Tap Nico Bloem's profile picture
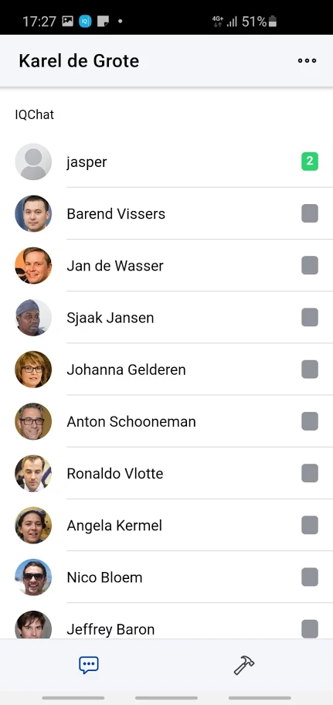 (33, 577)
